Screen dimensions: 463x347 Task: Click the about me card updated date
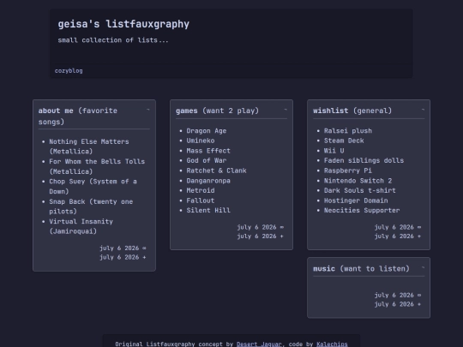(123, 248)
